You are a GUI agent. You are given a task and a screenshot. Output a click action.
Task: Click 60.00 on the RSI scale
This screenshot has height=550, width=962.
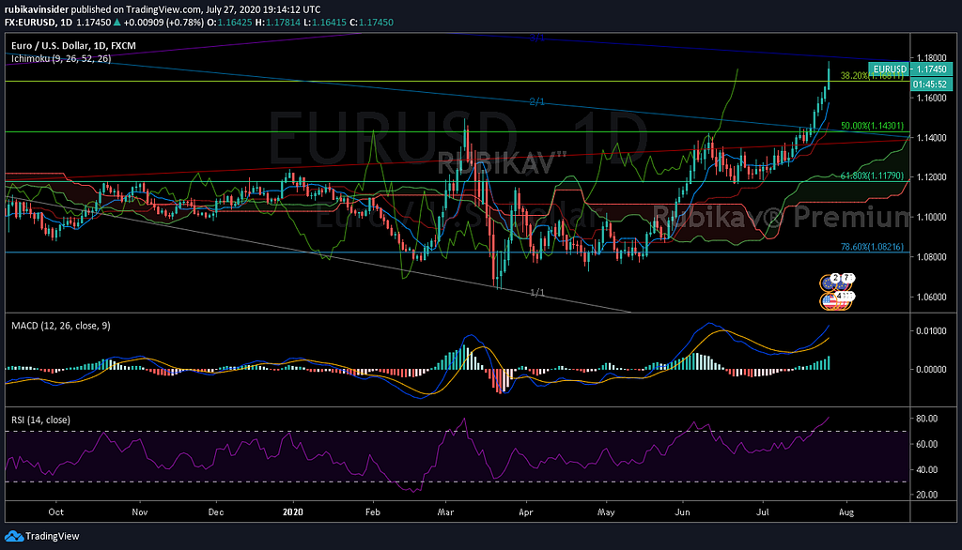(926, 444)
